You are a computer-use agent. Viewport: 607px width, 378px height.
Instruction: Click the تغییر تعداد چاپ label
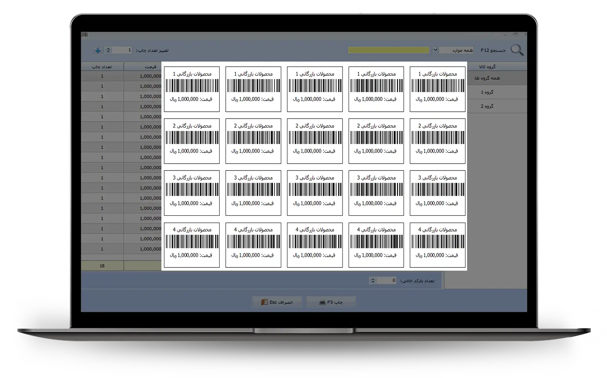[x=152, y=51]
